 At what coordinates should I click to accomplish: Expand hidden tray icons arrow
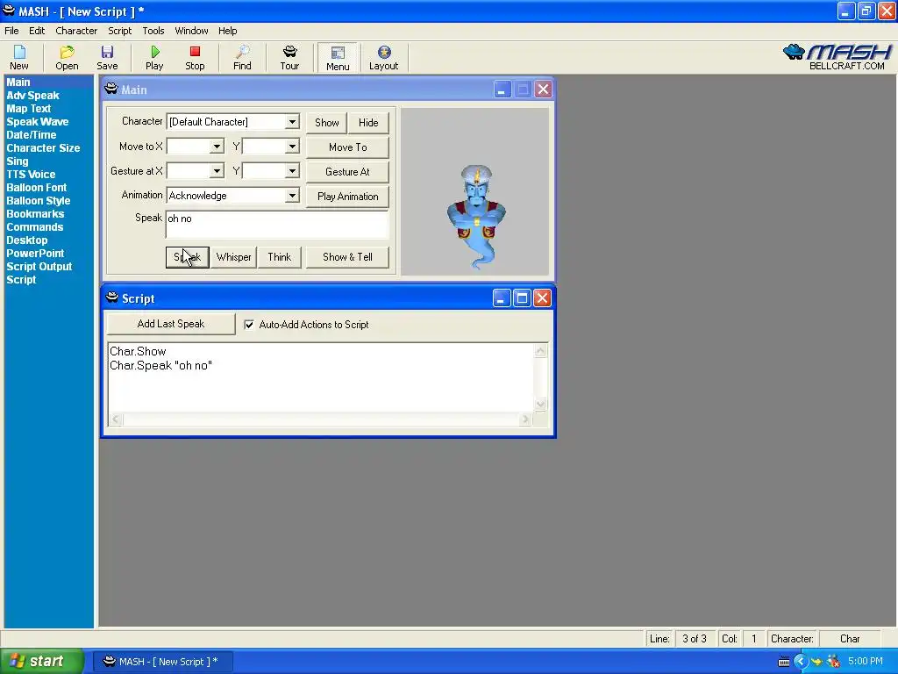800,662
